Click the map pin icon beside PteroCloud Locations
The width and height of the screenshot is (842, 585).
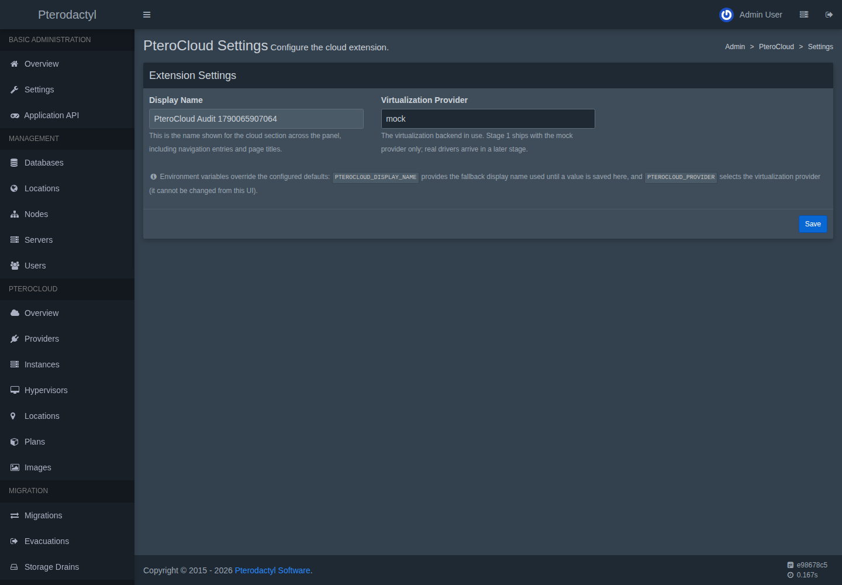click(13, 416)
